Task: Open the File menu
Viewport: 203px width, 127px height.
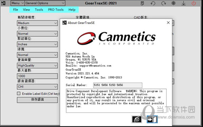Action: click(x=16, y=10)
